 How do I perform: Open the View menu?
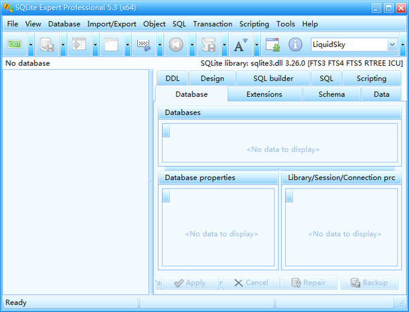[x=33, y=24]
